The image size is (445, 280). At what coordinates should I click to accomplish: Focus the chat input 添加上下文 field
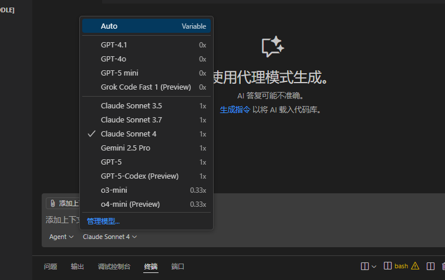coord(62,220)
